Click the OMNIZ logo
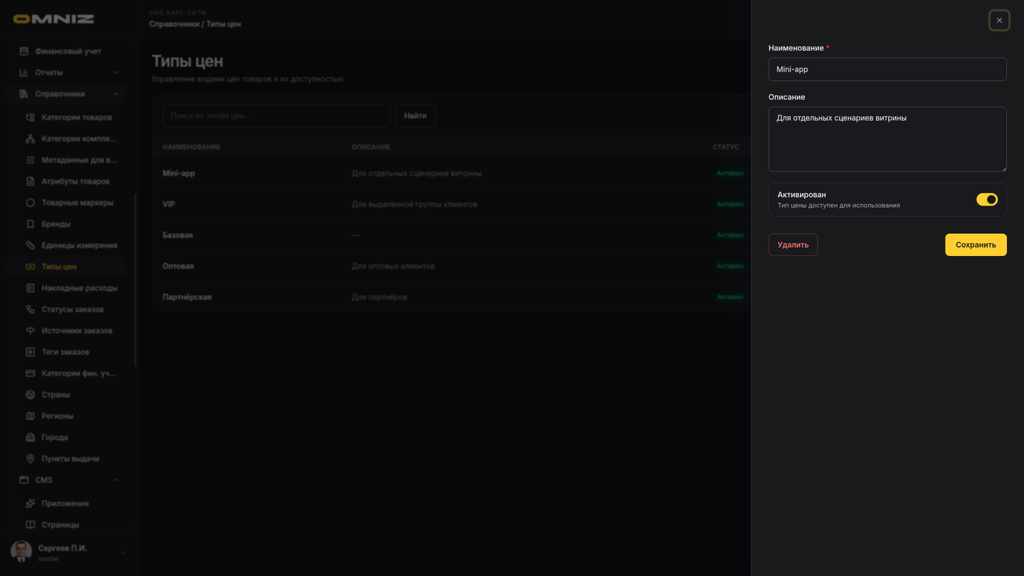This screenshot has width=1024, height=576. click(x=53, y=19)
